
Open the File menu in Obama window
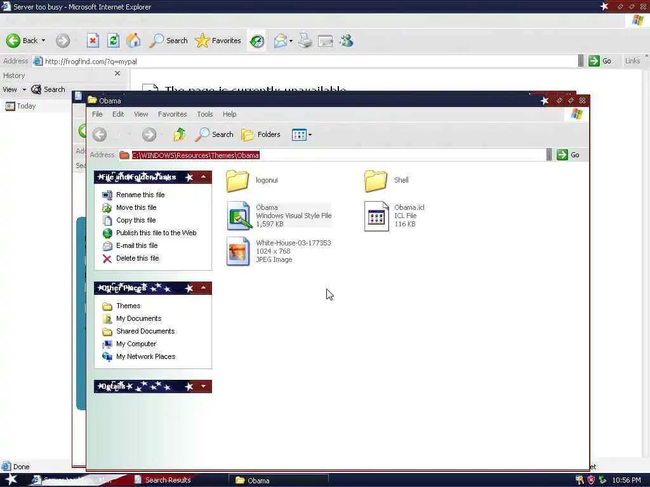coord(97,114)
